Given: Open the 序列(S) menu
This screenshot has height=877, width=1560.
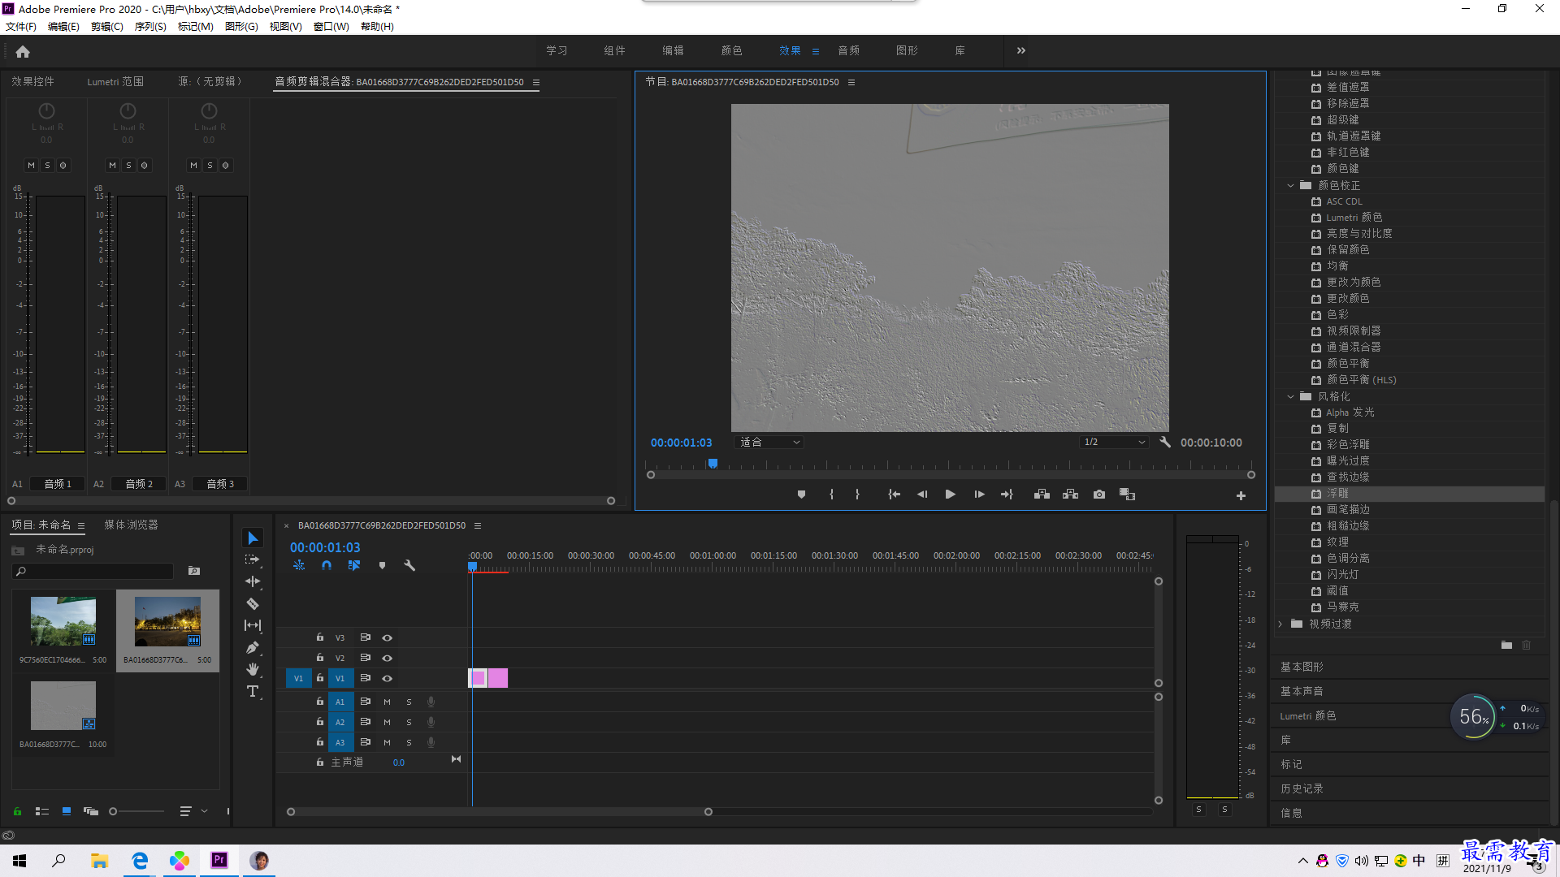Looking at the screenshot, I should pos(150,27).
